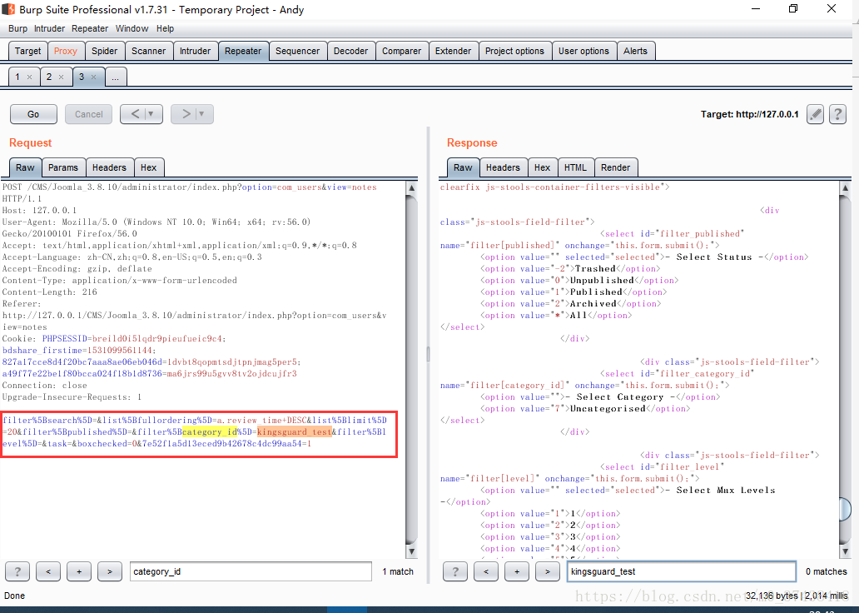The height and width of the screenshot is (613, 859).
Task: Open the Help menu
Action: pos(165,28)
